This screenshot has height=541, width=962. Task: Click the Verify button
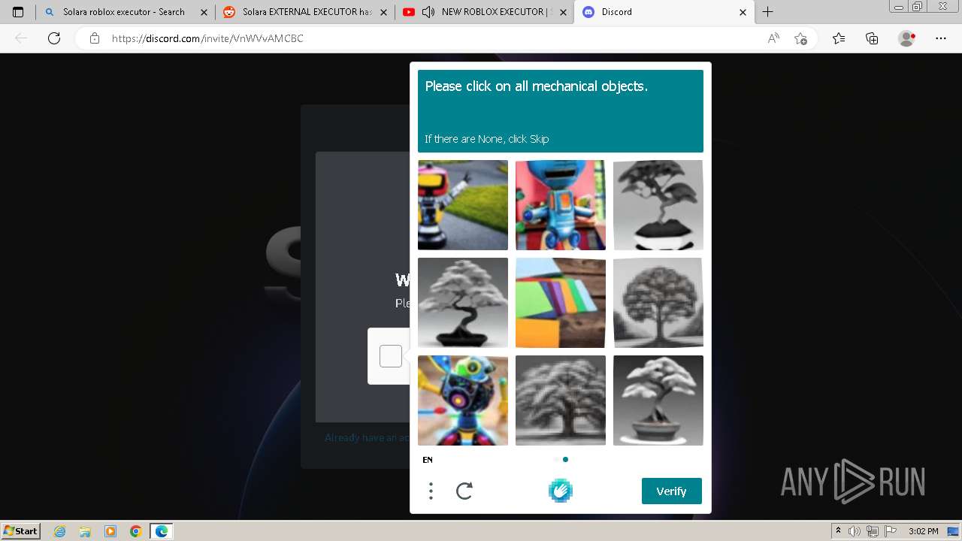[x=672, y=491]
